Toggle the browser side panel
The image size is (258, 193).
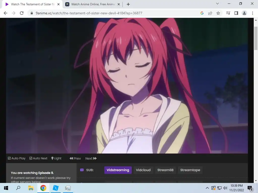tap(236, 13)
